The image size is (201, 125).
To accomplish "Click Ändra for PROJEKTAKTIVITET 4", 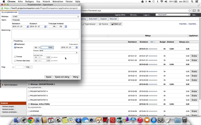I will click(x=194, y=91).
